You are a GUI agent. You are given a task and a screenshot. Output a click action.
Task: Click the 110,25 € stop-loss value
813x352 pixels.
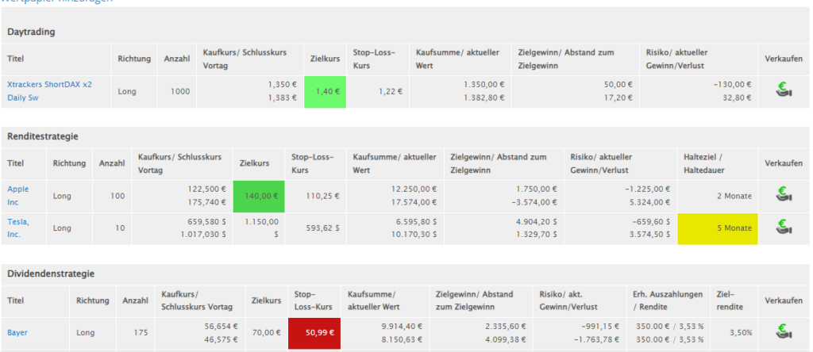[322, 196]
